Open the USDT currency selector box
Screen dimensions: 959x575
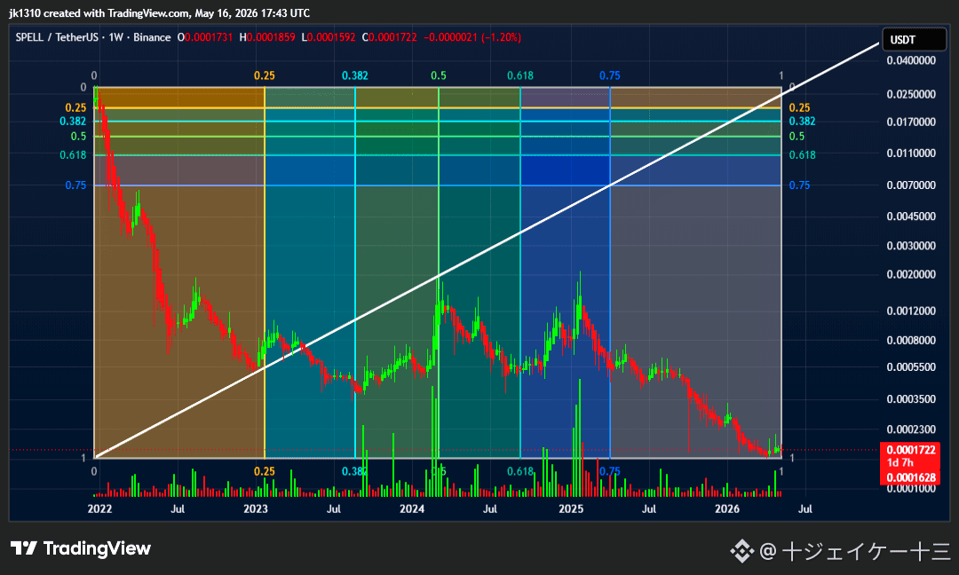(x=915, y=40)
